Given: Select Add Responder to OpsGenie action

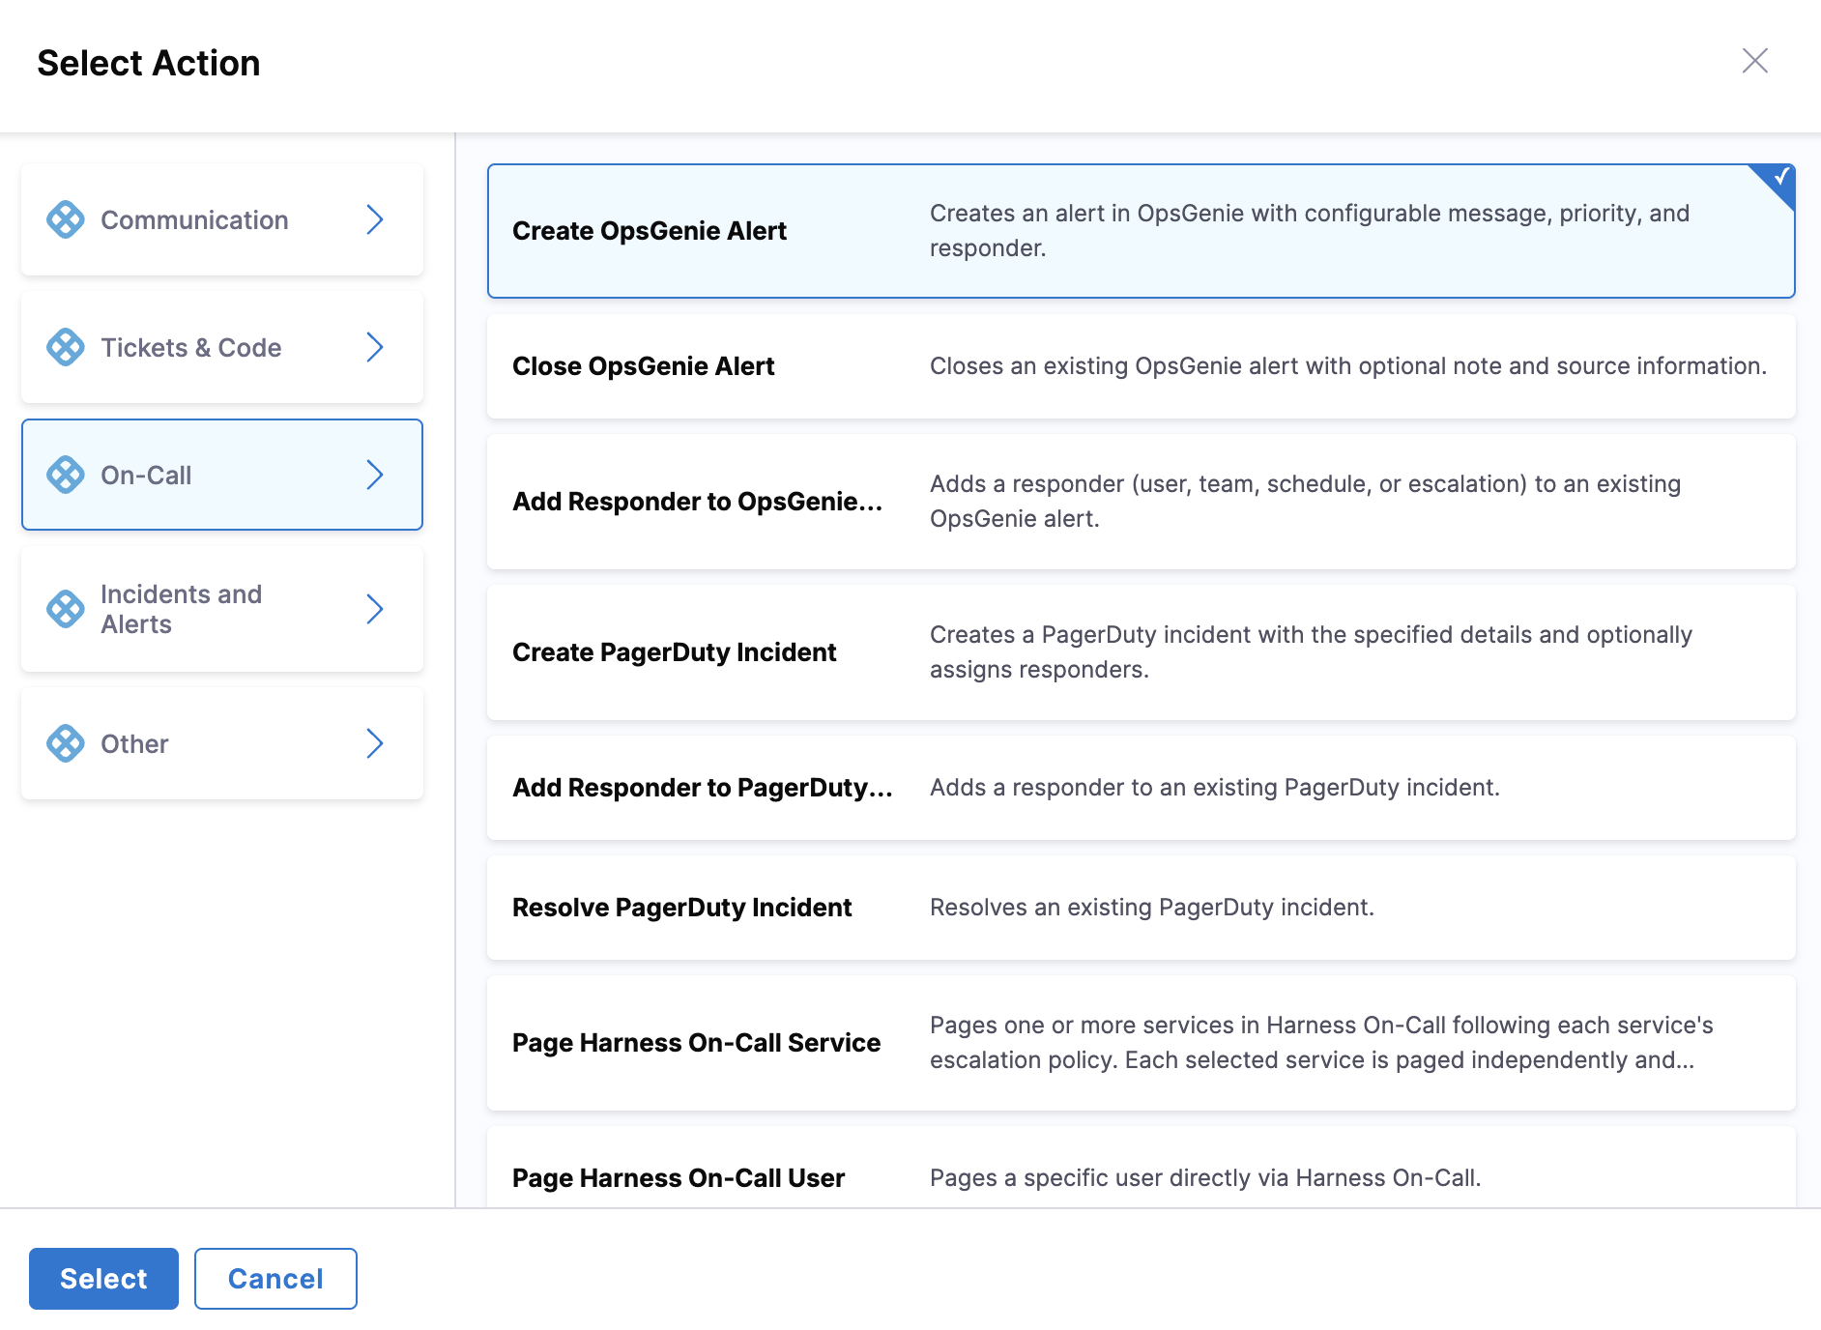Looking at the screenshot, I should (1142, 502).
